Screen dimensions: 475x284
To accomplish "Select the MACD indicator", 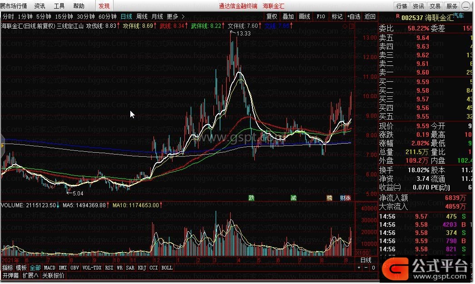I will 49,268.
